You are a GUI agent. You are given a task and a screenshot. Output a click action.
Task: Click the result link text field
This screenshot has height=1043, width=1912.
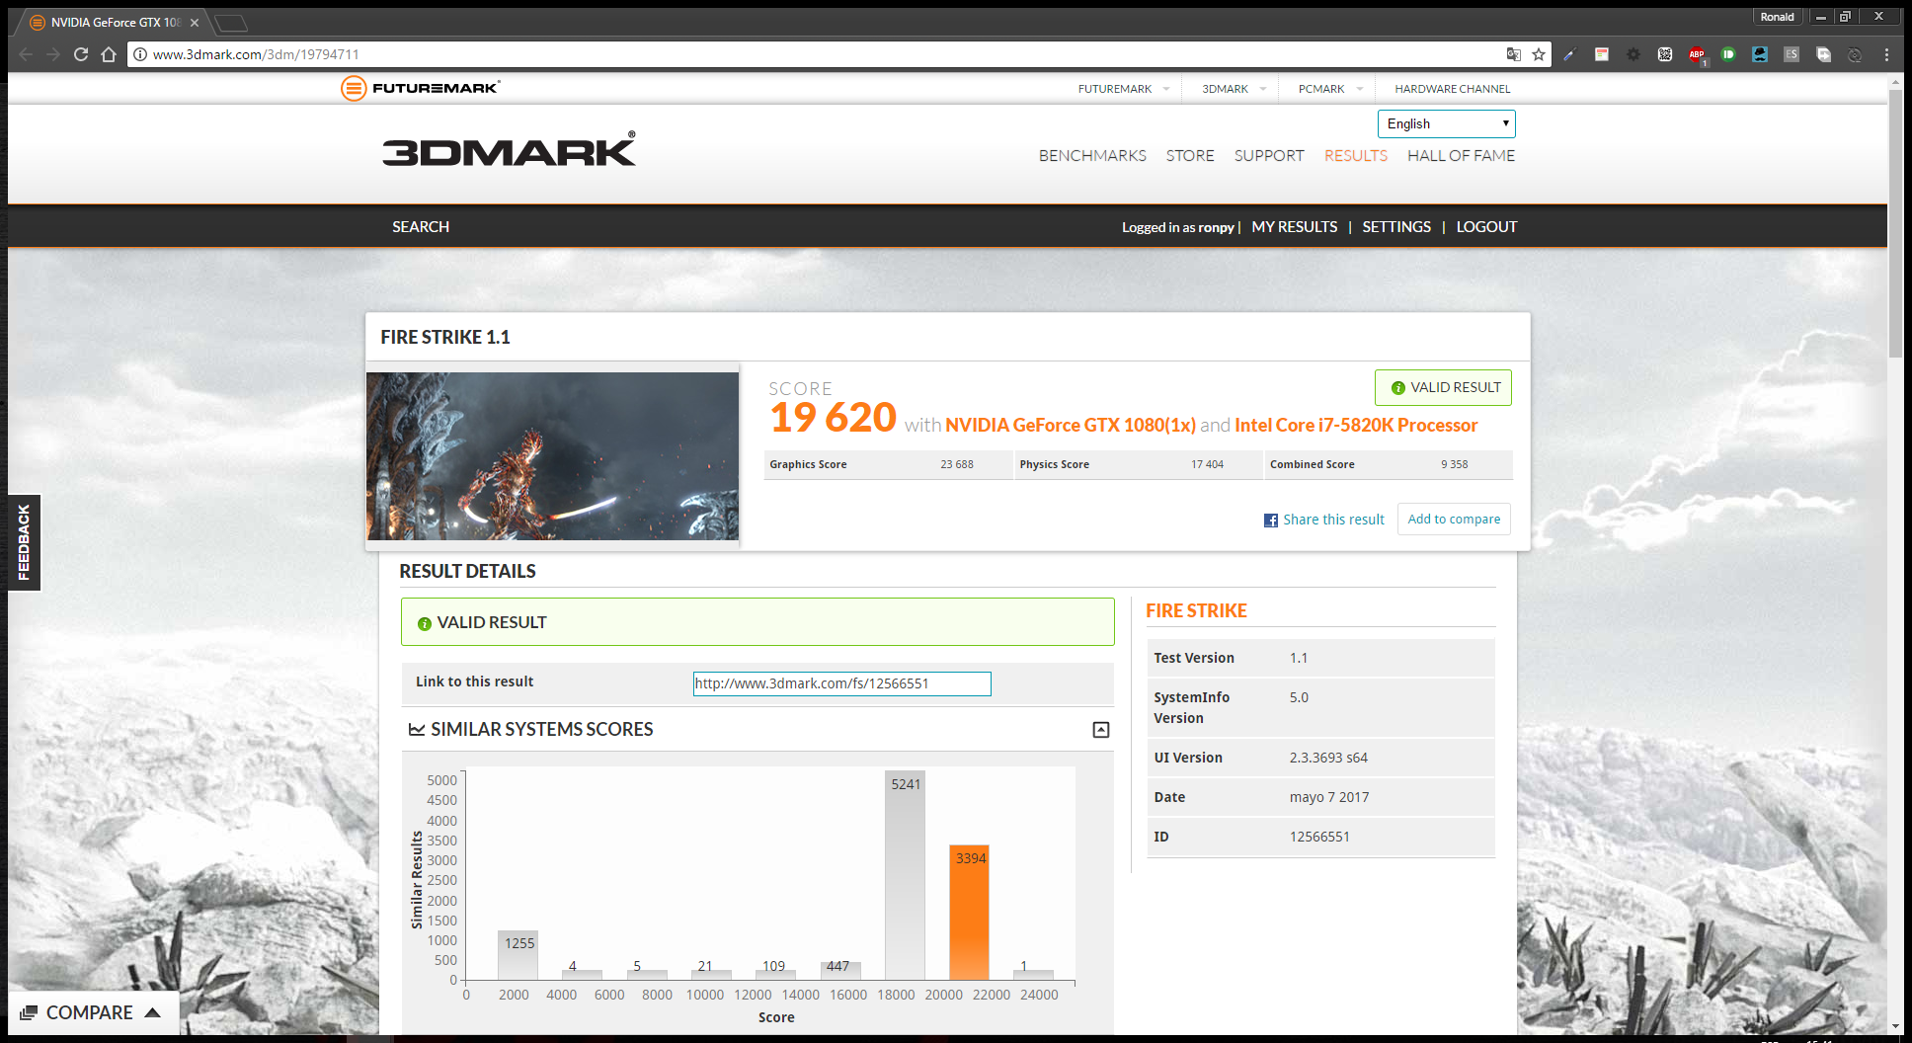point(841,683)
